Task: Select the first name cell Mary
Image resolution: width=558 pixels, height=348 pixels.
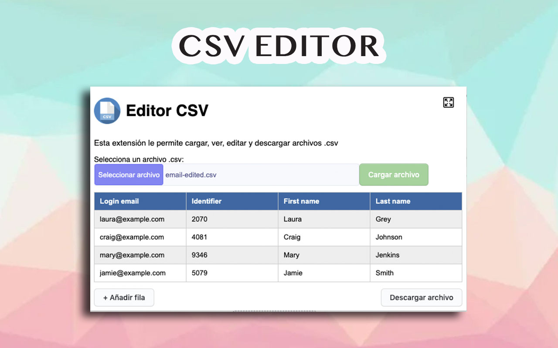Action: (324, 255)
